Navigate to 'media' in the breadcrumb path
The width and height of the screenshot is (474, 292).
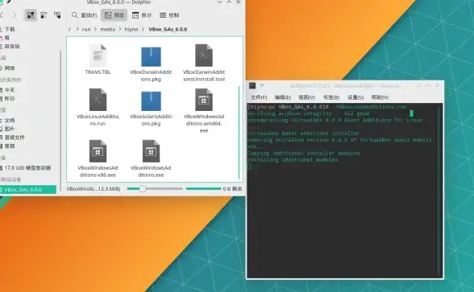108,29
